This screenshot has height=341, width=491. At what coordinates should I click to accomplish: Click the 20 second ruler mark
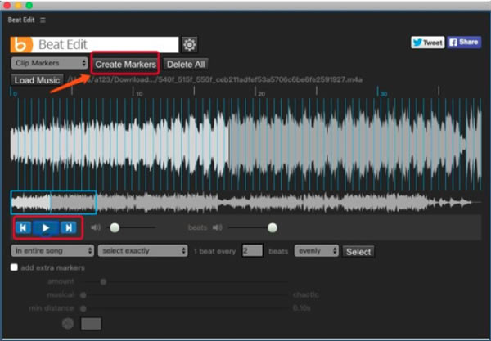click(259, 92)
